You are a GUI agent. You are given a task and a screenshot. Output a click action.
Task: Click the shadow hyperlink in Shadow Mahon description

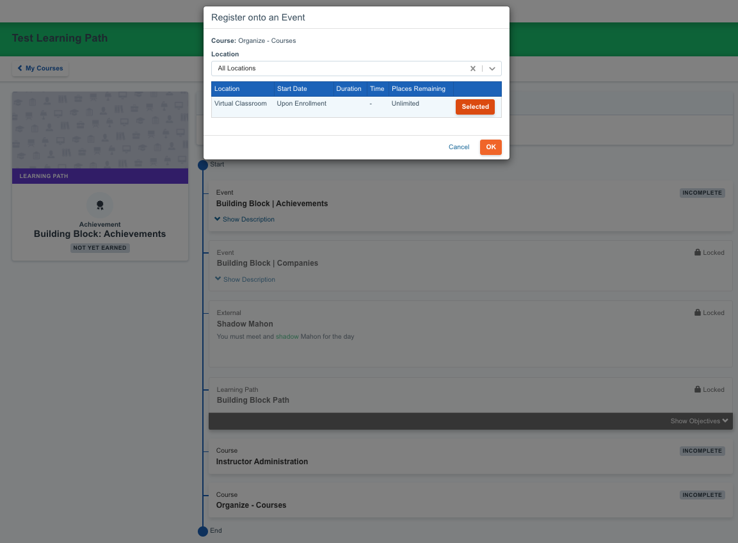click(x=287, y=336)
